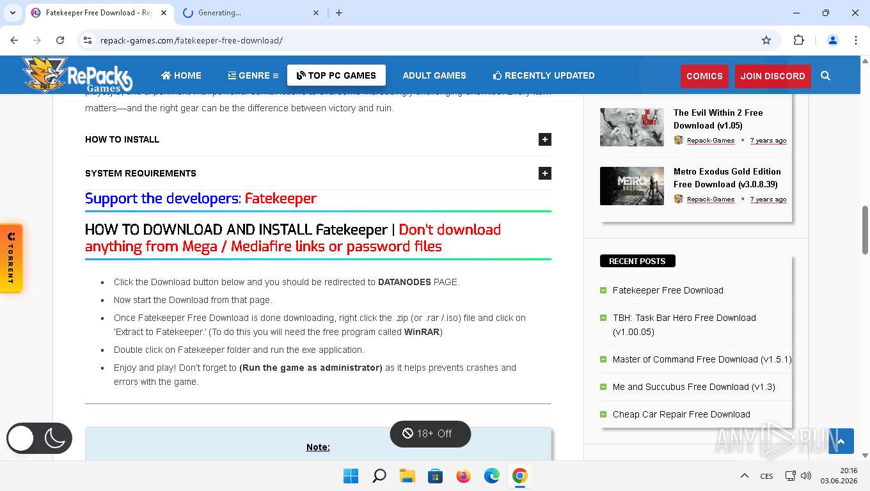Click the RECENT POSTS heading
870x491 pixels.
(x=637, y=261)
